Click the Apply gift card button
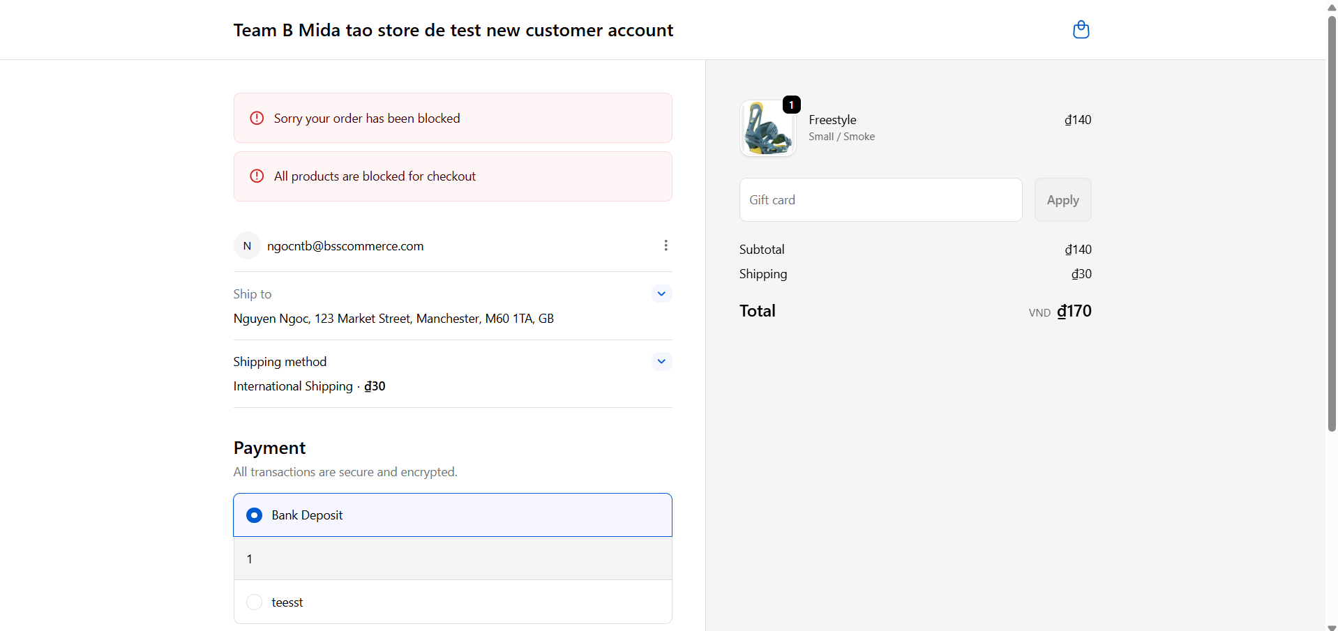1338x631 pixels. point(1062,199)
